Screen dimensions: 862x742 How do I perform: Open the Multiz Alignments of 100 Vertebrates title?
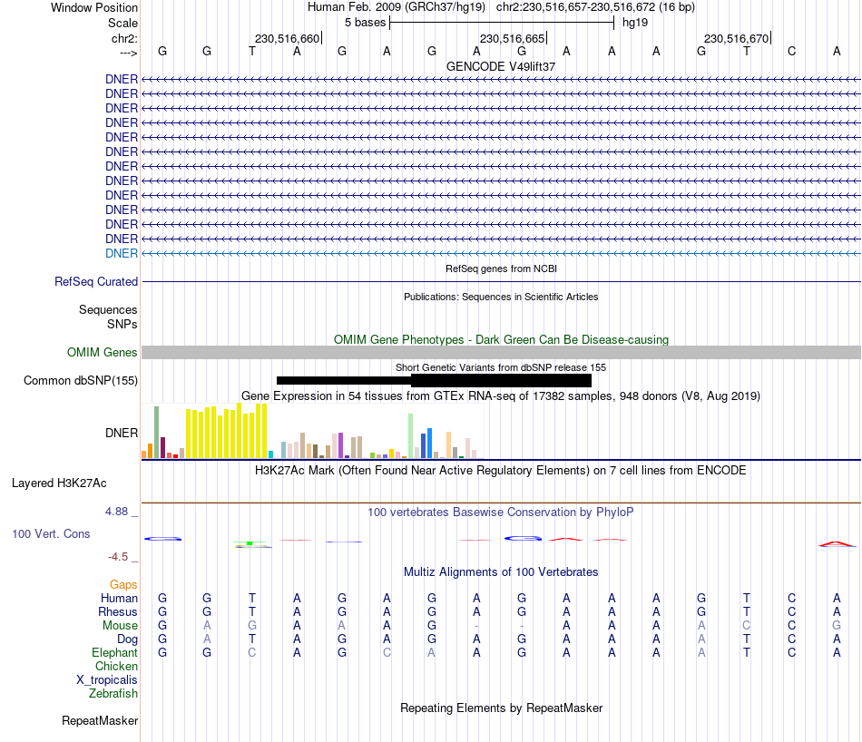coord(501,572)
